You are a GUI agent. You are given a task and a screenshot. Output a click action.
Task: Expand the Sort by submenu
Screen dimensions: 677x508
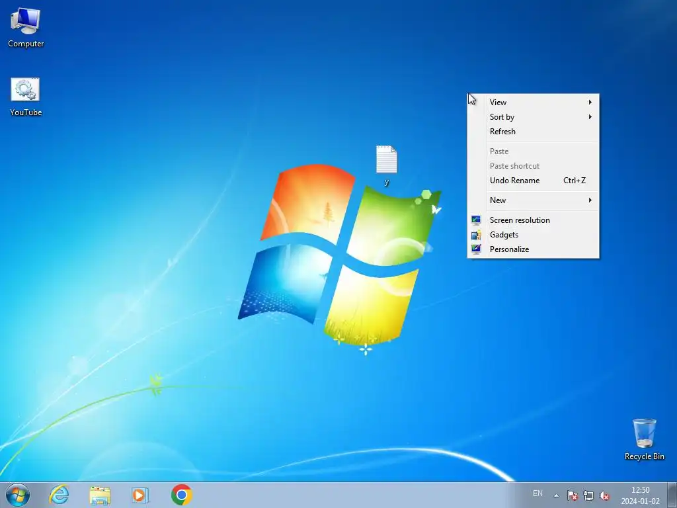534,117
